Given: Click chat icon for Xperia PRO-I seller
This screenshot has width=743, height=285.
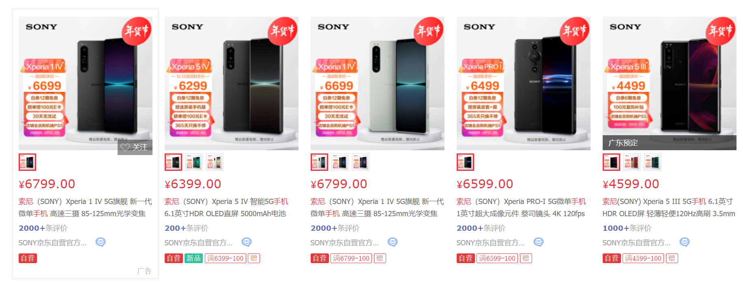Looking at the screenshot, I should (539, 242).
